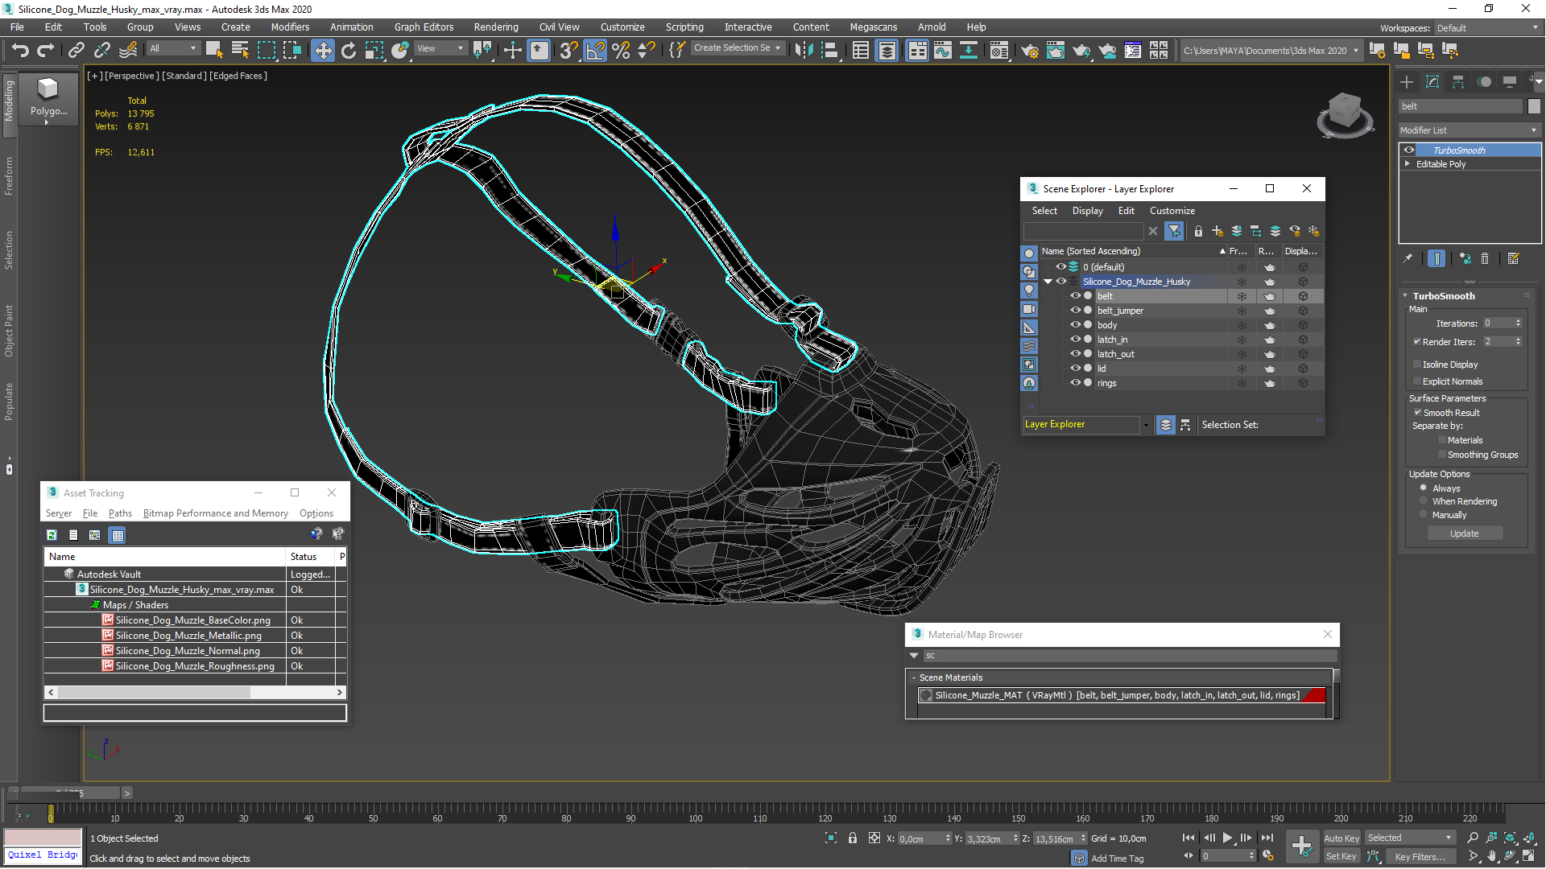Click Go to Start playback button
Viewport: 1546px width, 869px height.
pyautogui.click(x=1188, y=838)
